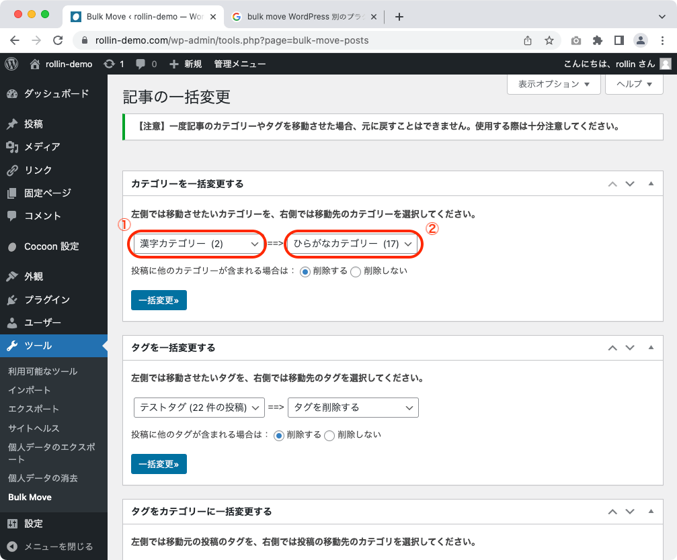The width and height of the screenshot is (677, 560).
Task: Open テストタグ (22 件の投稿) dropdown
Action: [199, 408]
